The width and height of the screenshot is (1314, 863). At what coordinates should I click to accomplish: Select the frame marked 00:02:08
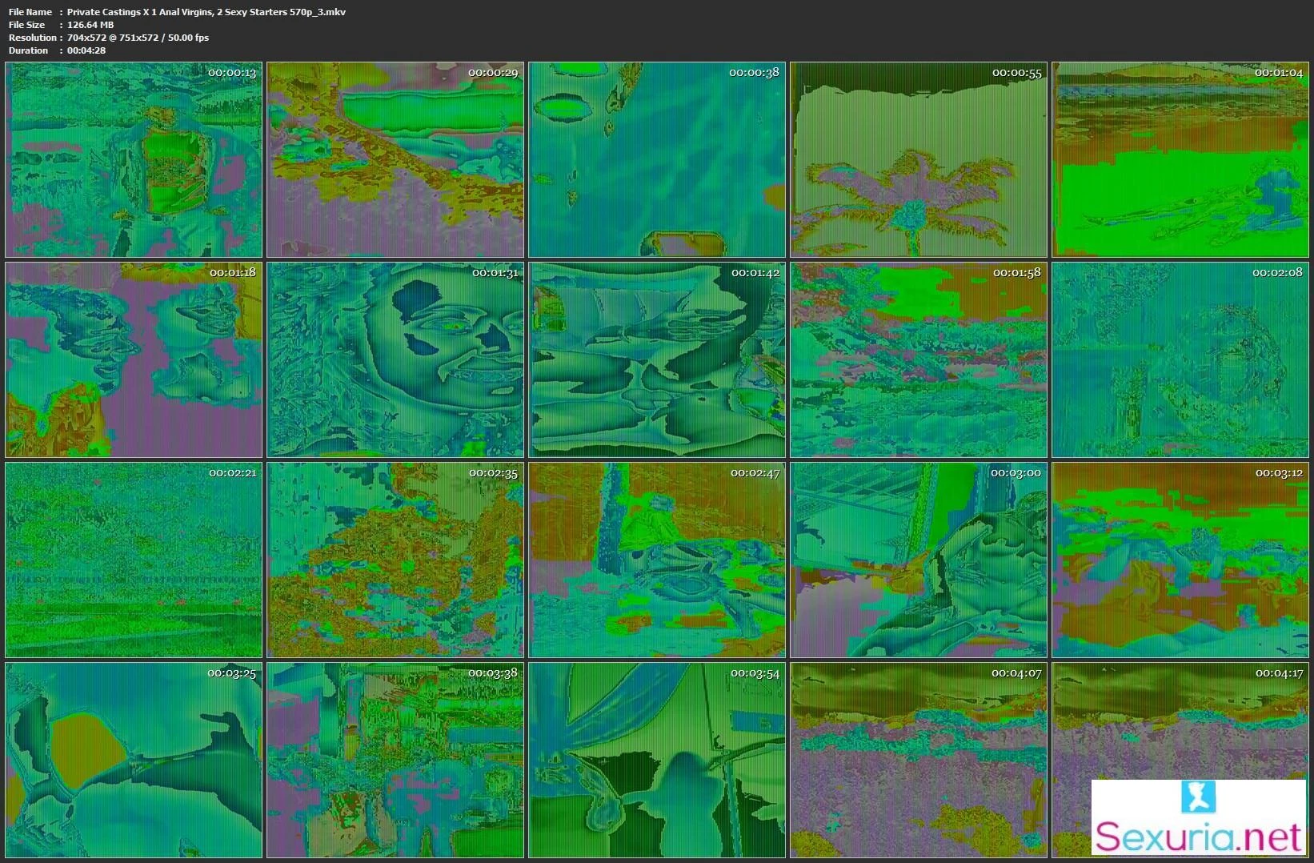point(1180,360)
